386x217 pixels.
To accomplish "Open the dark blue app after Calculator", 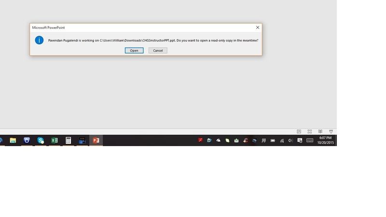I will (82, 140).
